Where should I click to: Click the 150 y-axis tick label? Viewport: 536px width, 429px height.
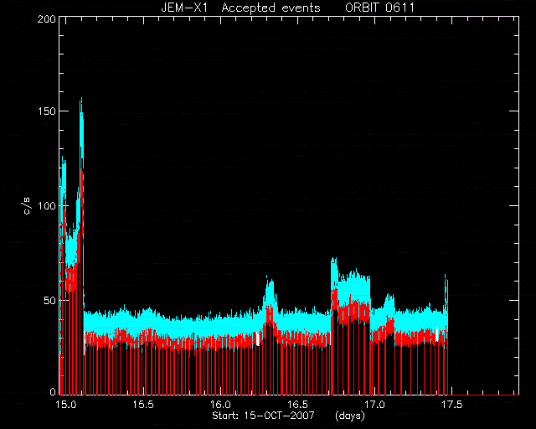47,111
